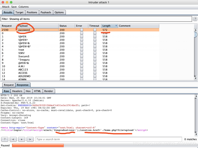Screen dimensions: 198x148
Task: Tick Timeout checkbox for request 2590
Action: tap(95, 30)
